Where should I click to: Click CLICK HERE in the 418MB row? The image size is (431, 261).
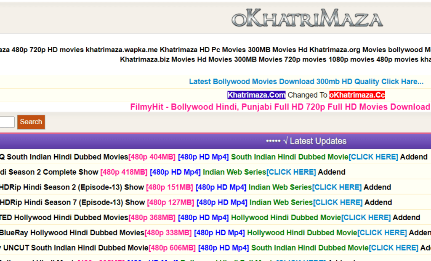coord(291,172)
